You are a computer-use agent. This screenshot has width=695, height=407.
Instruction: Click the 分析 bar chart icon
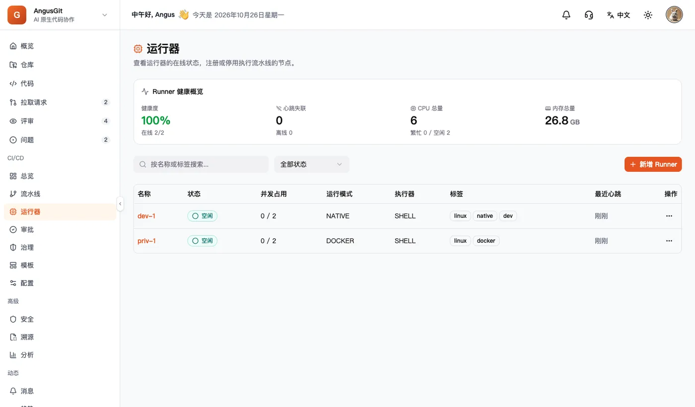pyautogui.click(x=13, y=355)
